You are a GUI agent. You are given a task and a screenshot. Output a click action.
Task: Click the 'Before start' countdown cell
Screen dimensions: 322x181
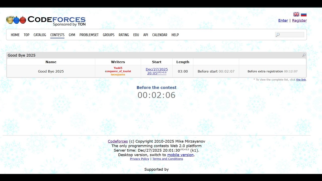[216, 71]
